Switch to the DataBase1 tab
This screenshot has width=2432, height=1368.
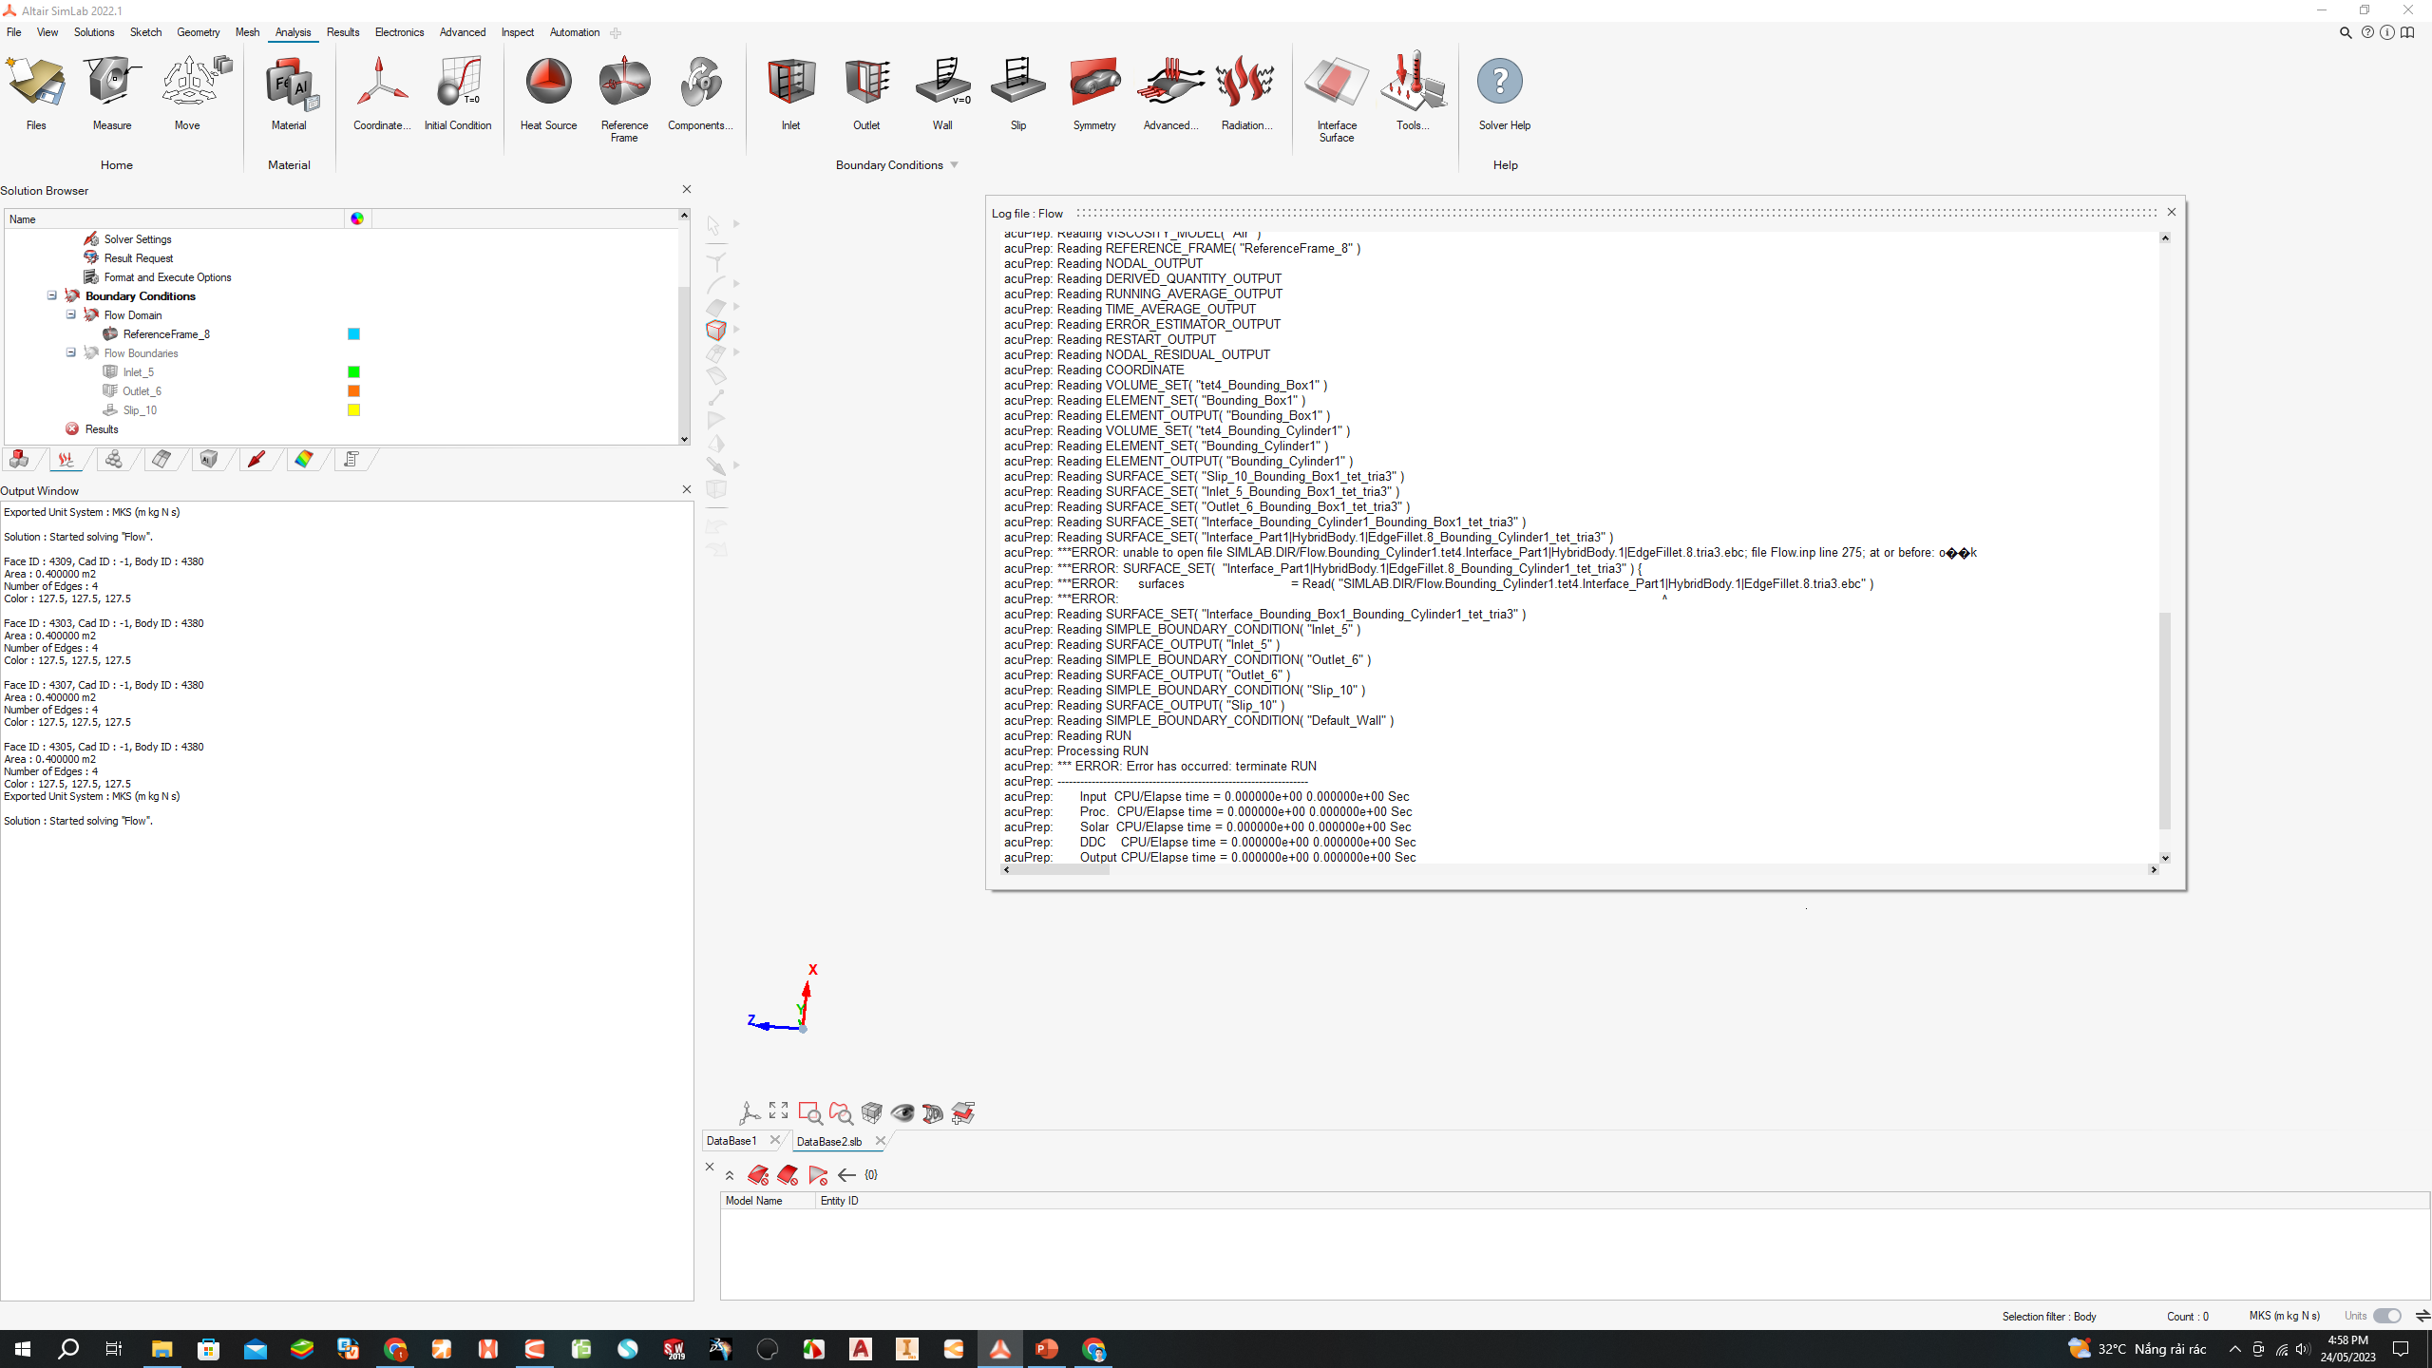coord(731,1141)
